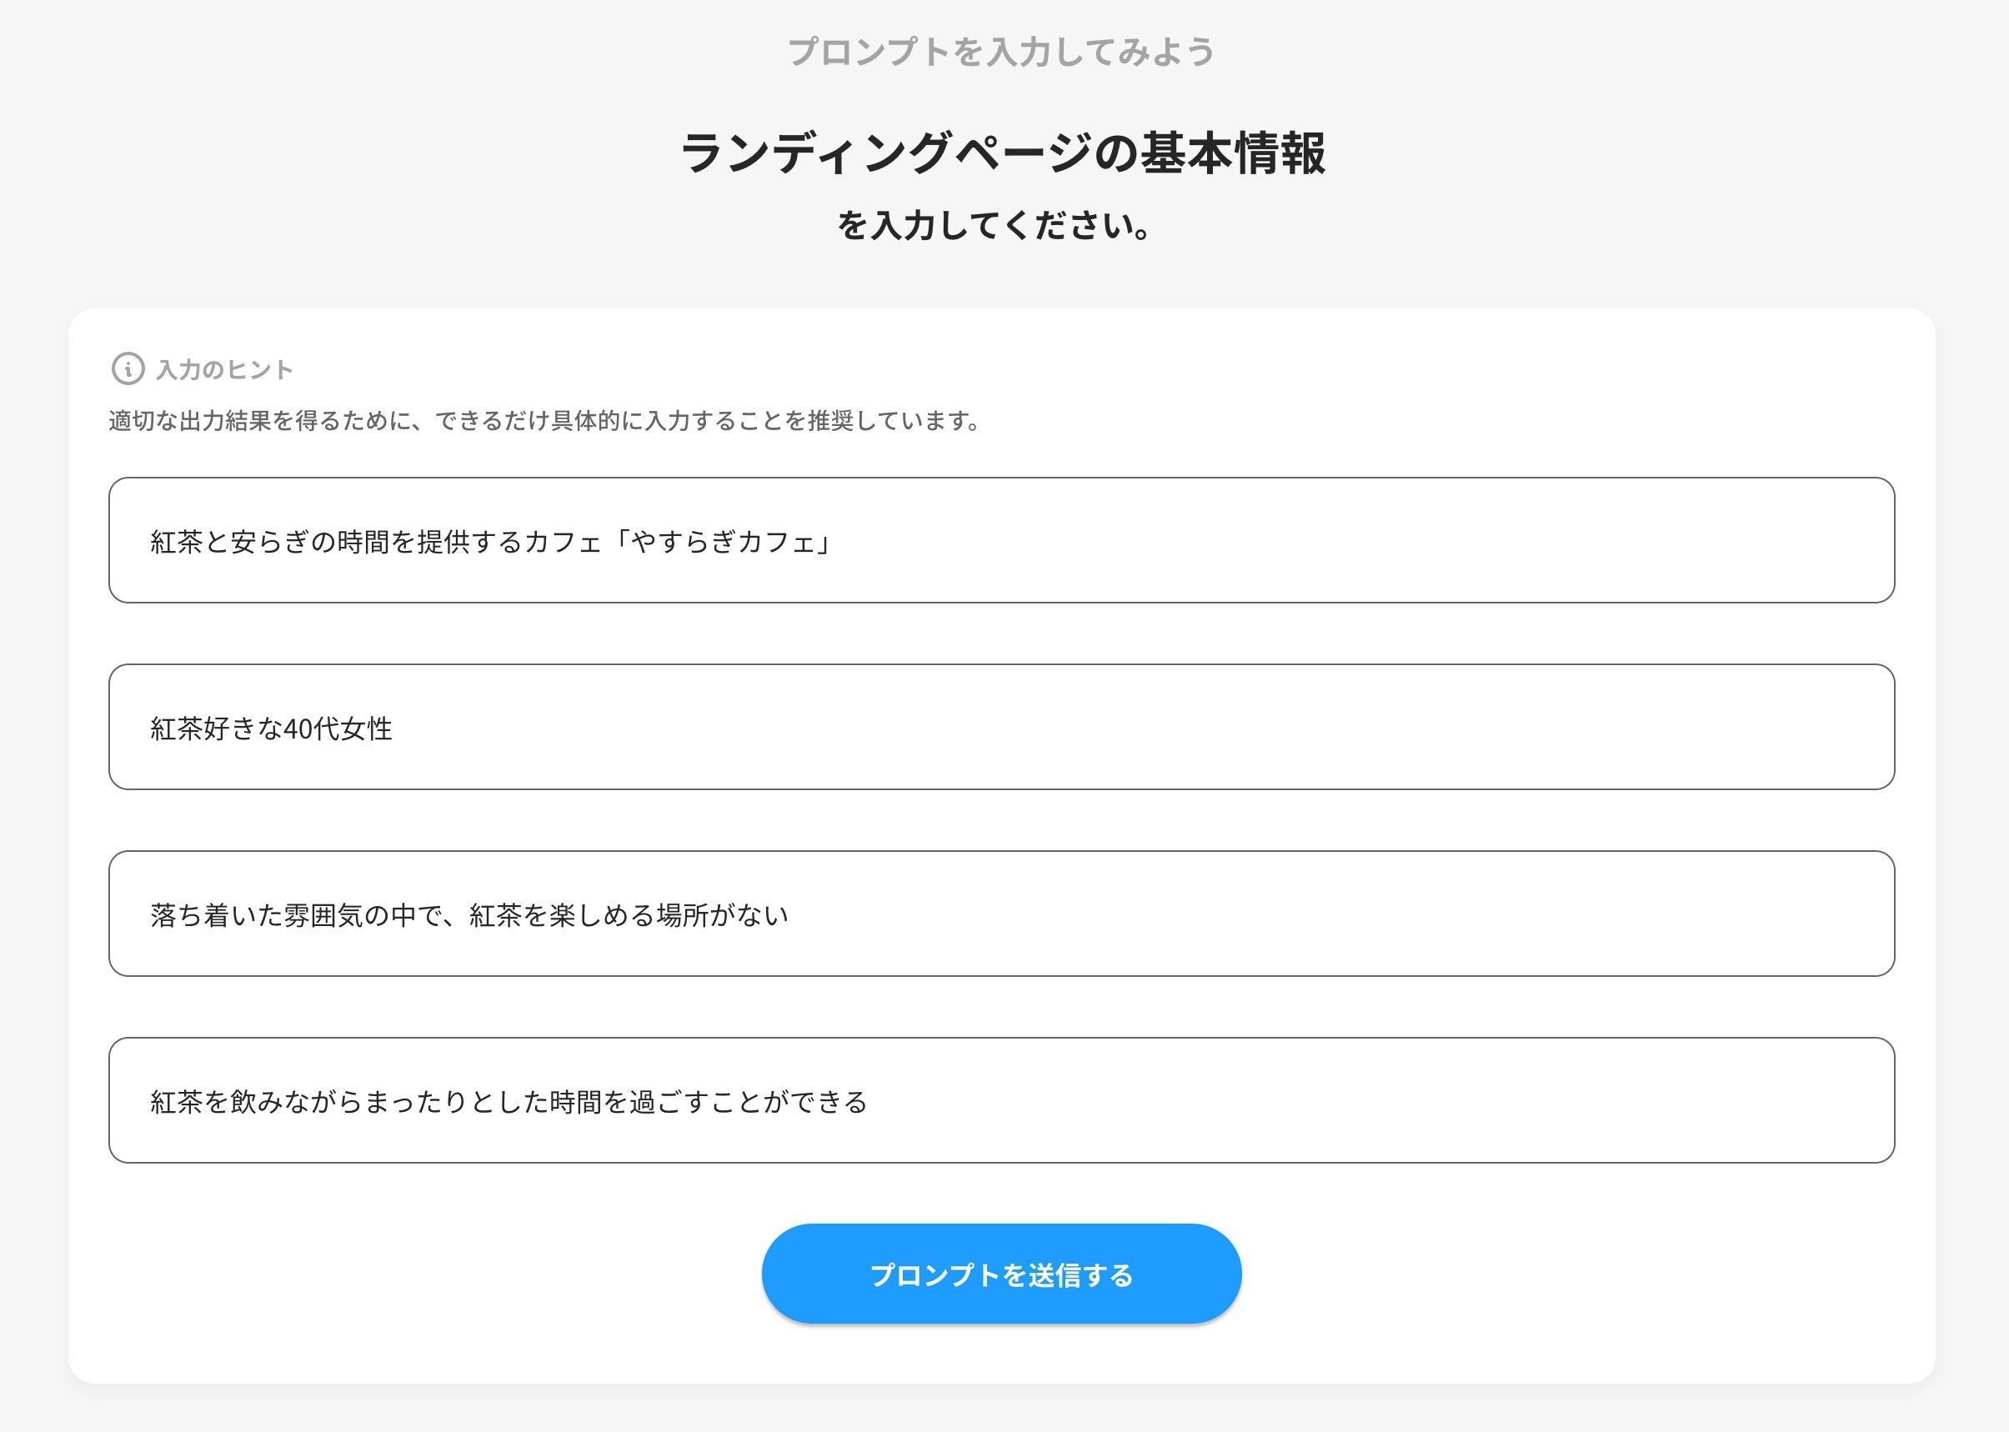Click the hint sentence recommending specific input
Image resolution: width=2009 pixels, height=1432 pixels.
(544, 421)
